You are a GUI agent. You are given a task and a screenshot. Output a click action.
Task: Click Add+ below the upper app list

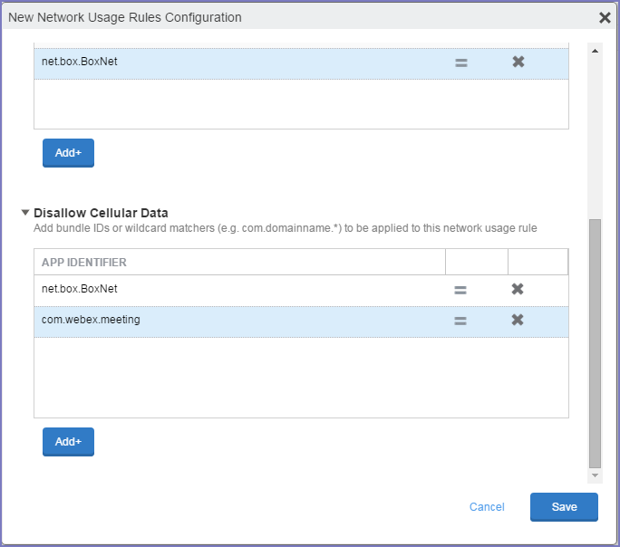click(x=68, y=152)
